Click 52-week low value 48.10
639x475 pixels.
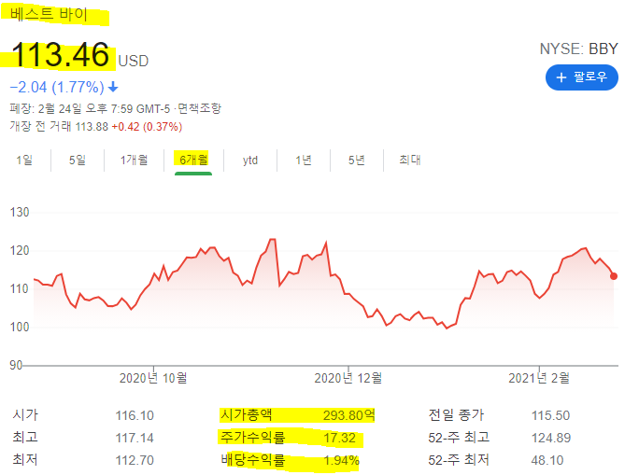pyautogui.click(x=547, y=460)
